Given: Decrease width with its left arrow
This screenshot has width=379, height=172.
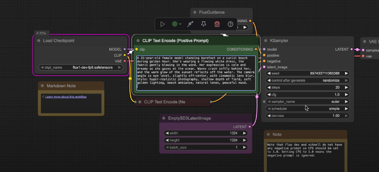Looking at the screenshot, I should point(167,133).
